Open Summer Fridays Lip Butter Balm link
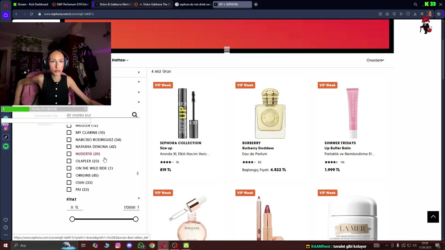The height and width of the screenshot is (250, 445). coord(338,148)
